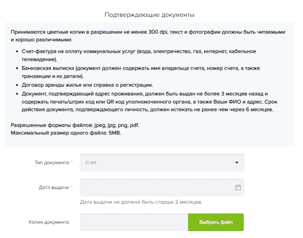Click the asterisk beside Тип документа
Screen dimensions: 303x238
coord(72,162)
